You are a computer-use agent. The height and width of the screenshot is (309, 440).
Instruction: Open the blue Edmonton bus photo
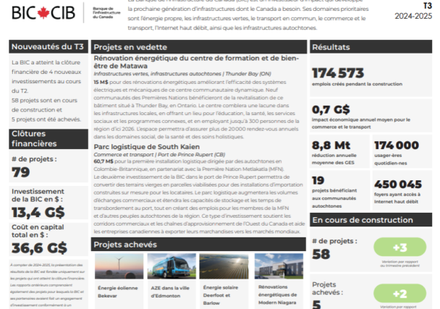pyautogui.click(x=172, y=266)
